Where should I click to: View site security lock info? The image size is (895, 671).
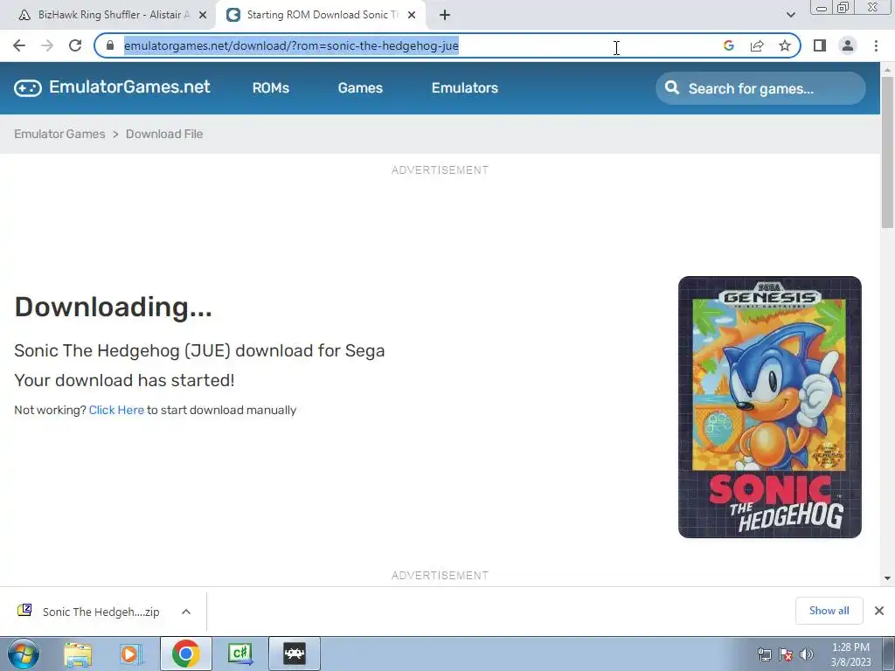pyautogui.click(x=110, y=45)
